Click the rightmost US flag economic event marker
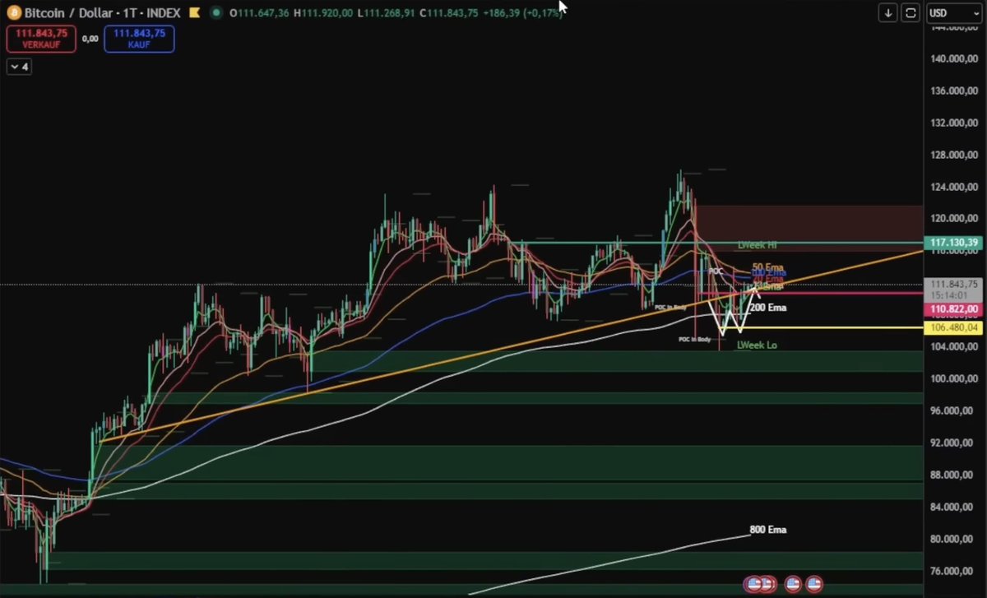 [x=814, y=584]
